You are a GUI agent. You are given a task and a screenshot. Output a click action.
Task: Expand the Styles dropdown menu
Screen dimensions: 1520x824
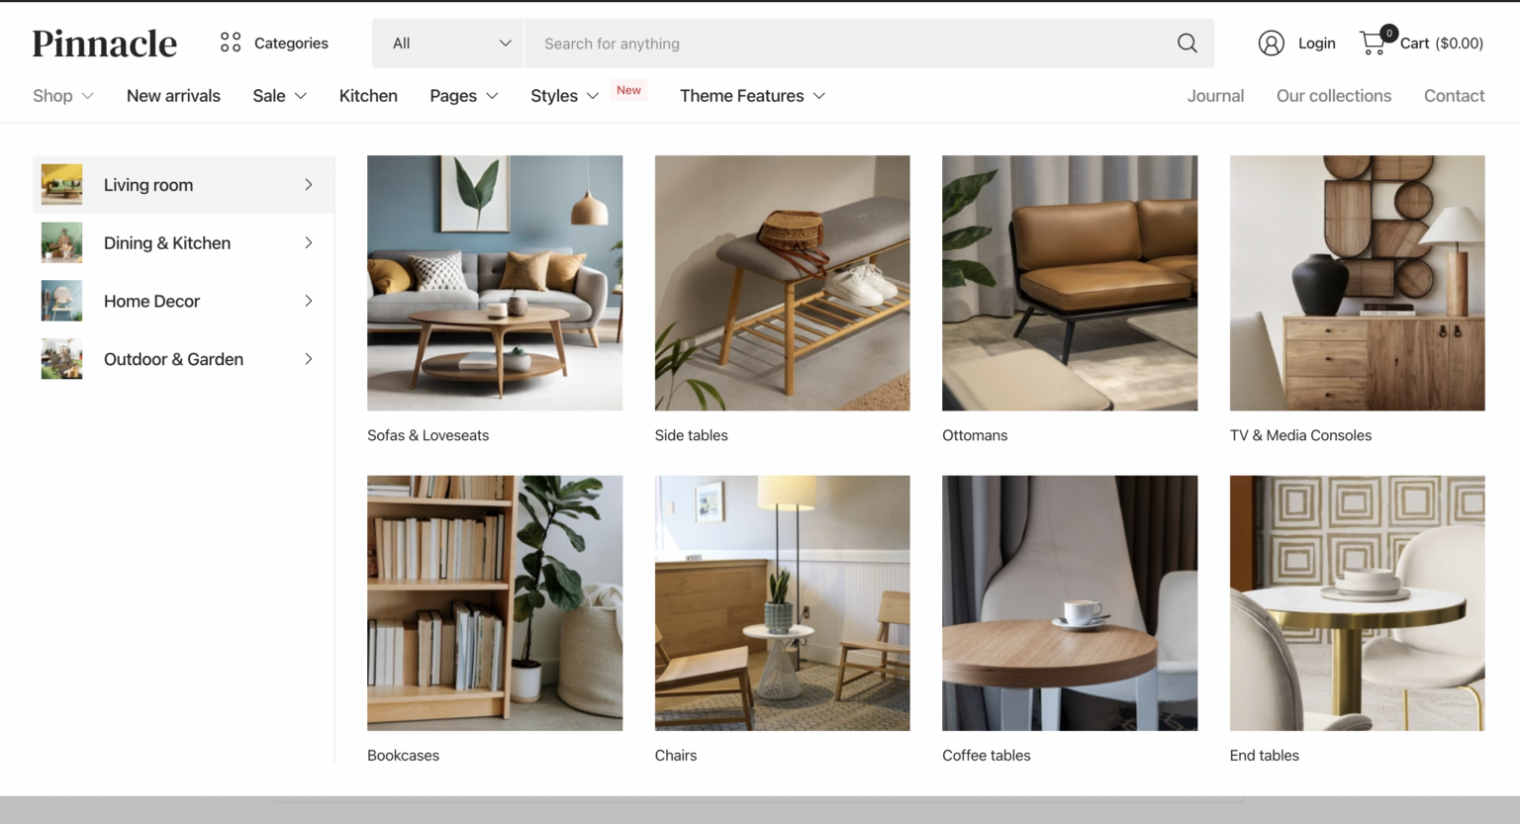click(x=563, y=95)
